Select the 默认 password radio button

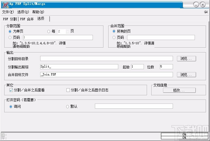[x=68, y=107]
